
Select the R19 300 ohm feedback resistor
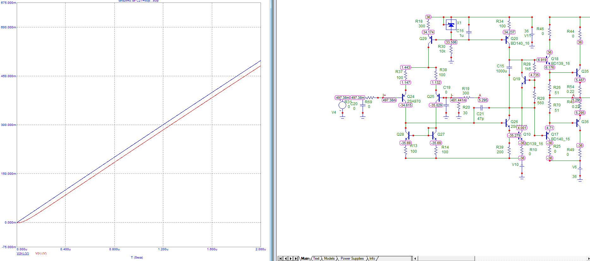pyautogui.click(x=466, y=98)
